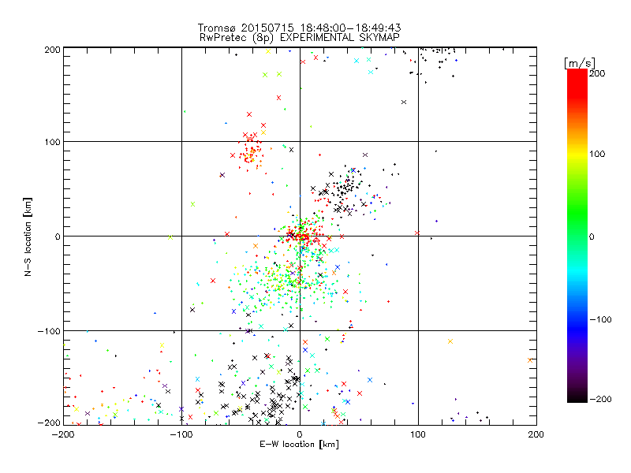
Task: Click the N-S axis tick label '-100'
Action: (x=49, y=331)
